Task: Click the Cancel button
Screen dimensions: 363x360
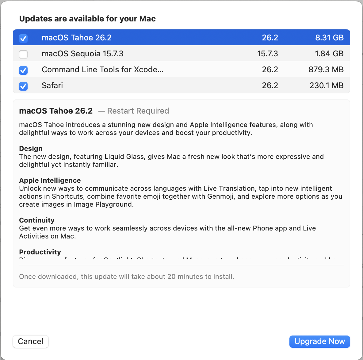Action: (30, 341)
